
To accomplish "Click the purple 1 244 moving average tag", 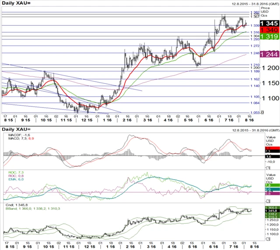I will click(x=268, y=54).
